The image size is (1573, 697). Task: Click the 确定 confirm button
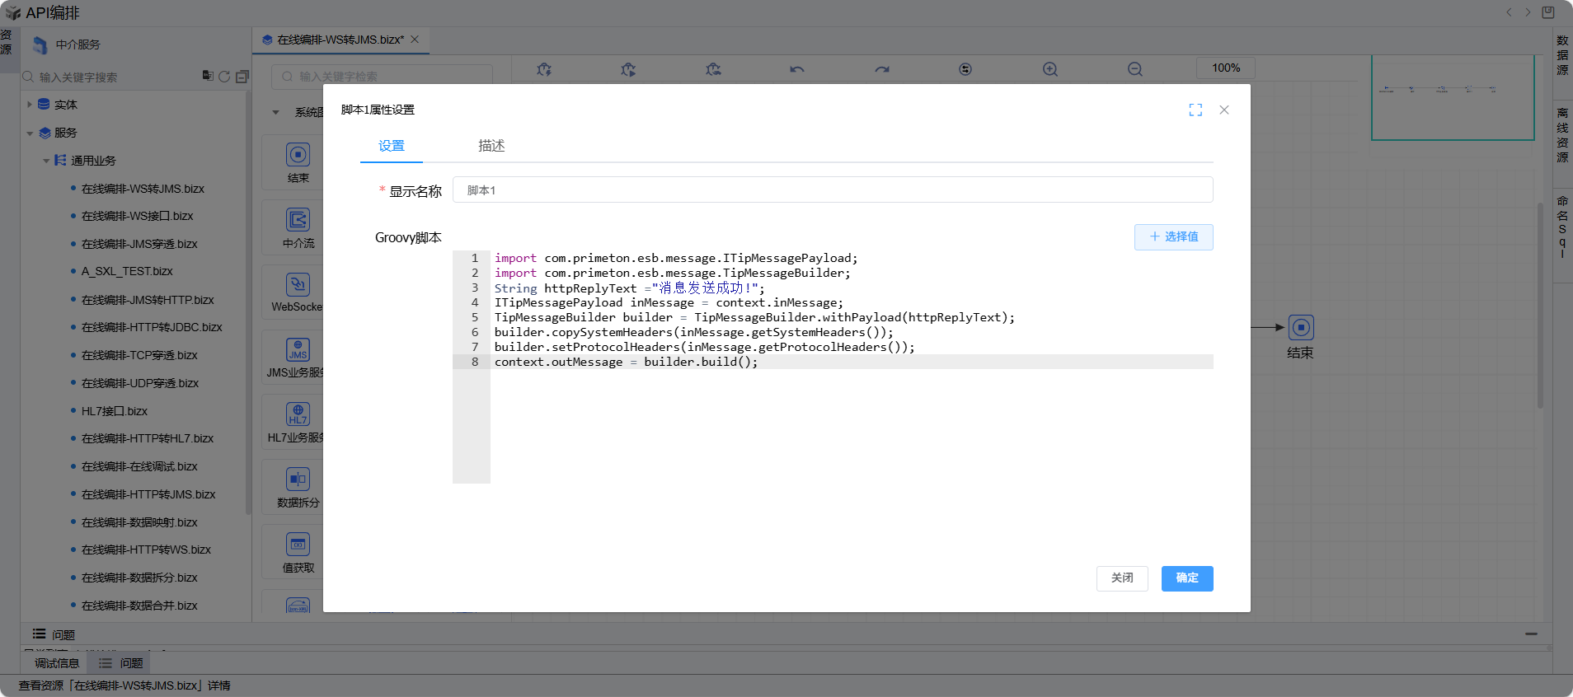pyautogui.click(x=1186, y=578)
